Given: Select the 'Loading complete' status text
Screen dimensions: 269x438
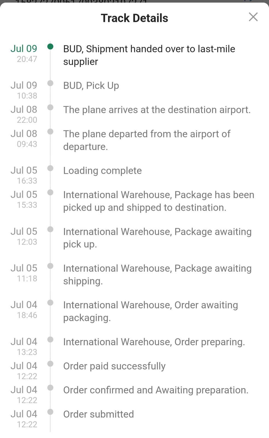Looking at the screenshot, I should [103, 171].
